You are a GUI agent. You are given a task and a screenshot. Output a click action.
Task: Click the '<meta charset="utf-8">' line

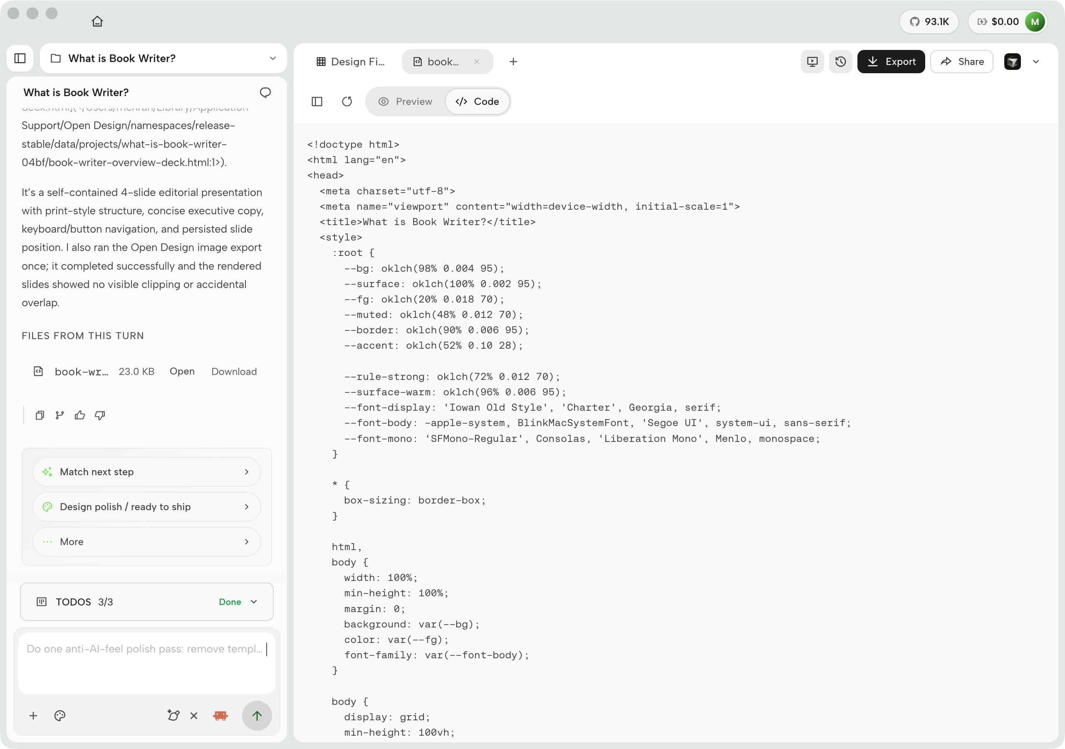(x=387, y=191)
